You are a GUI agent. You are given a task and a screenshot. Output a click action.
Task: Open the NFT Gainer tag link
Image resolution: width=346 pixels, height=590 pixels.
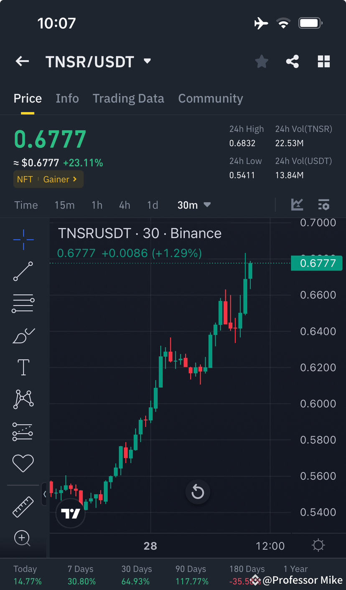point(48,179)
